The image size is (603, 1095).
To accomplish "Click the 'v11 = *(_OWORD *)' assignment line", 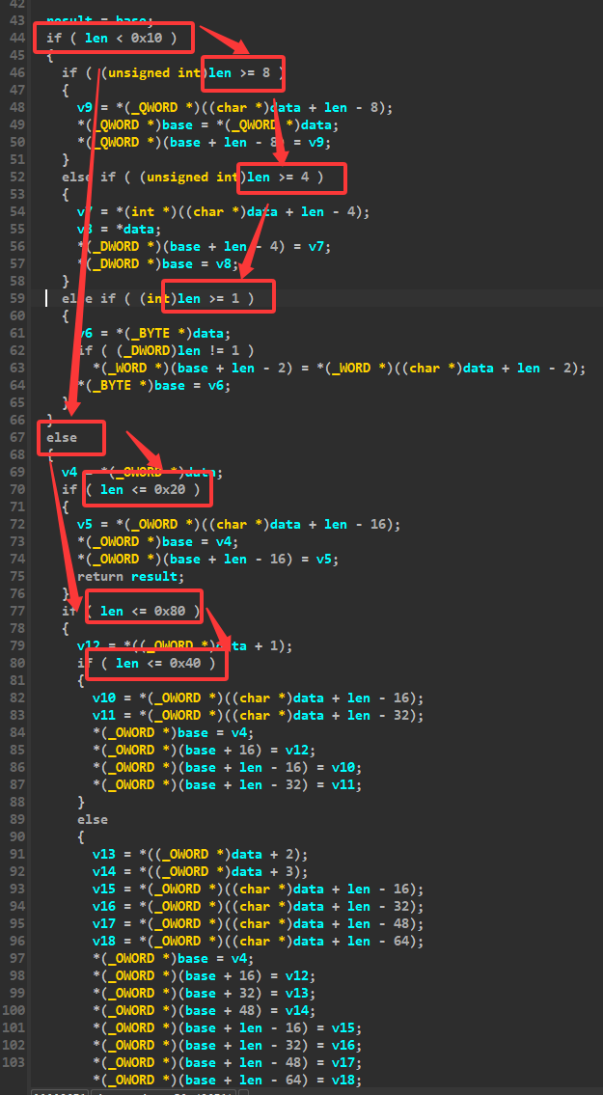I will [258, 716].
